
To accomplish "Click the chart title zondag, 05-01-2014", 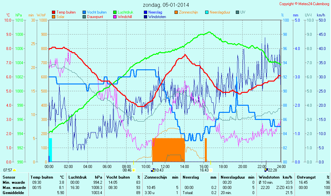I will pyautogui.click(x=166, y=5).
